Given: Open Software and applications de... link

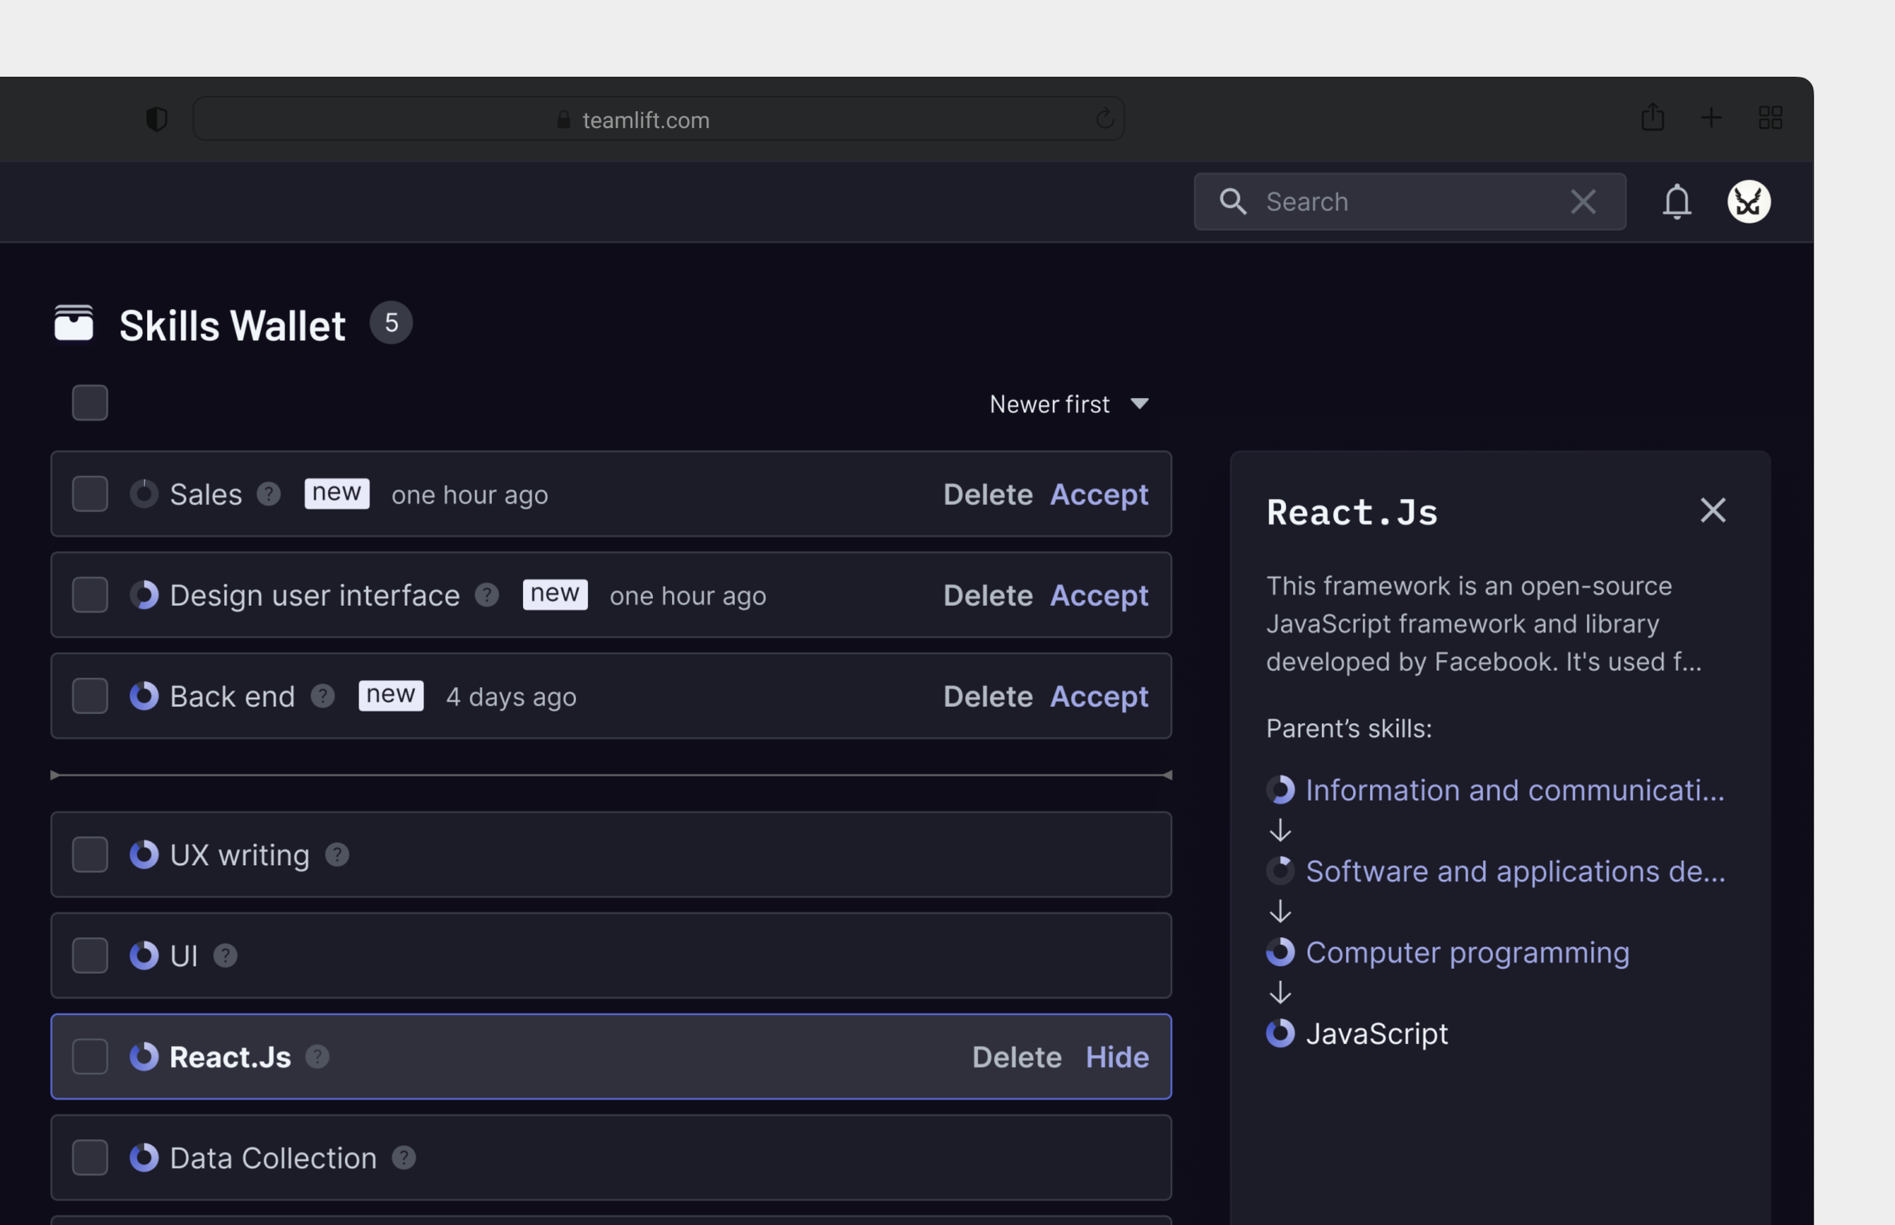Looking at the screenshot, I should point(1515,871).
